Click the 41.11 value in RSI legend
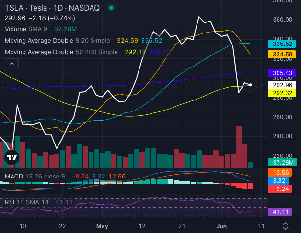This screenshot has height=233, width=301. click(64, 202)
